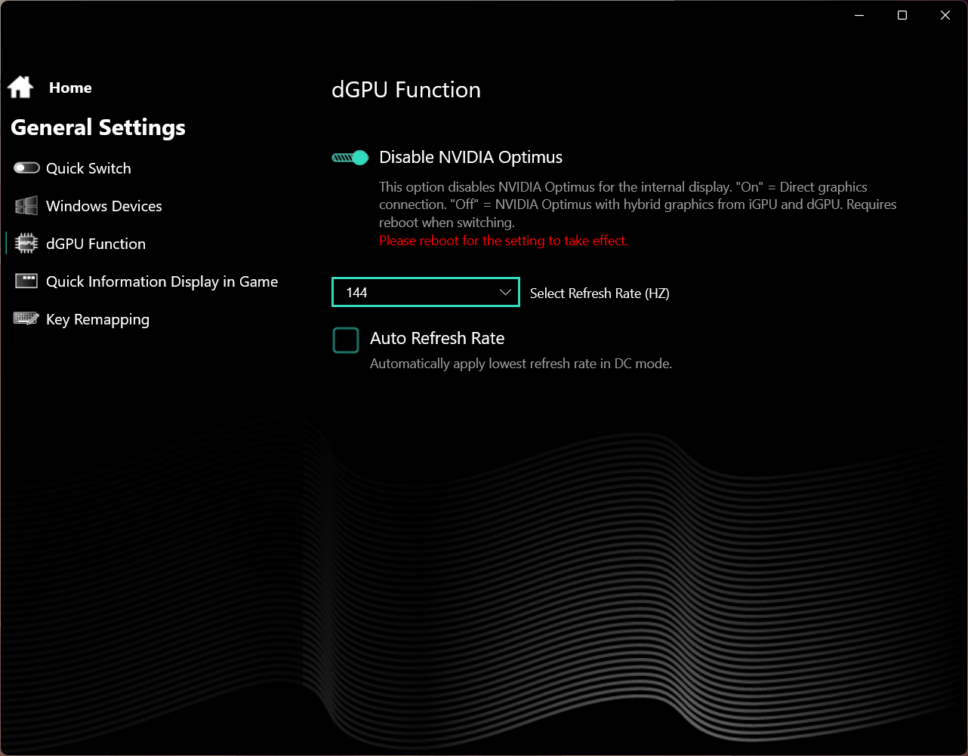Open the refresh rate dropdown showing 144
968x756 pixels.
(x=426, y=293)
